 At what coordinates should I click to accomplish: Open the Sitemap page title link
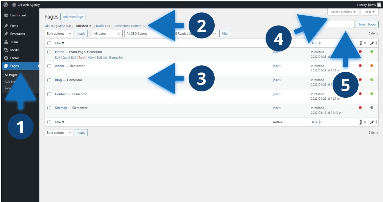[61, 108]
